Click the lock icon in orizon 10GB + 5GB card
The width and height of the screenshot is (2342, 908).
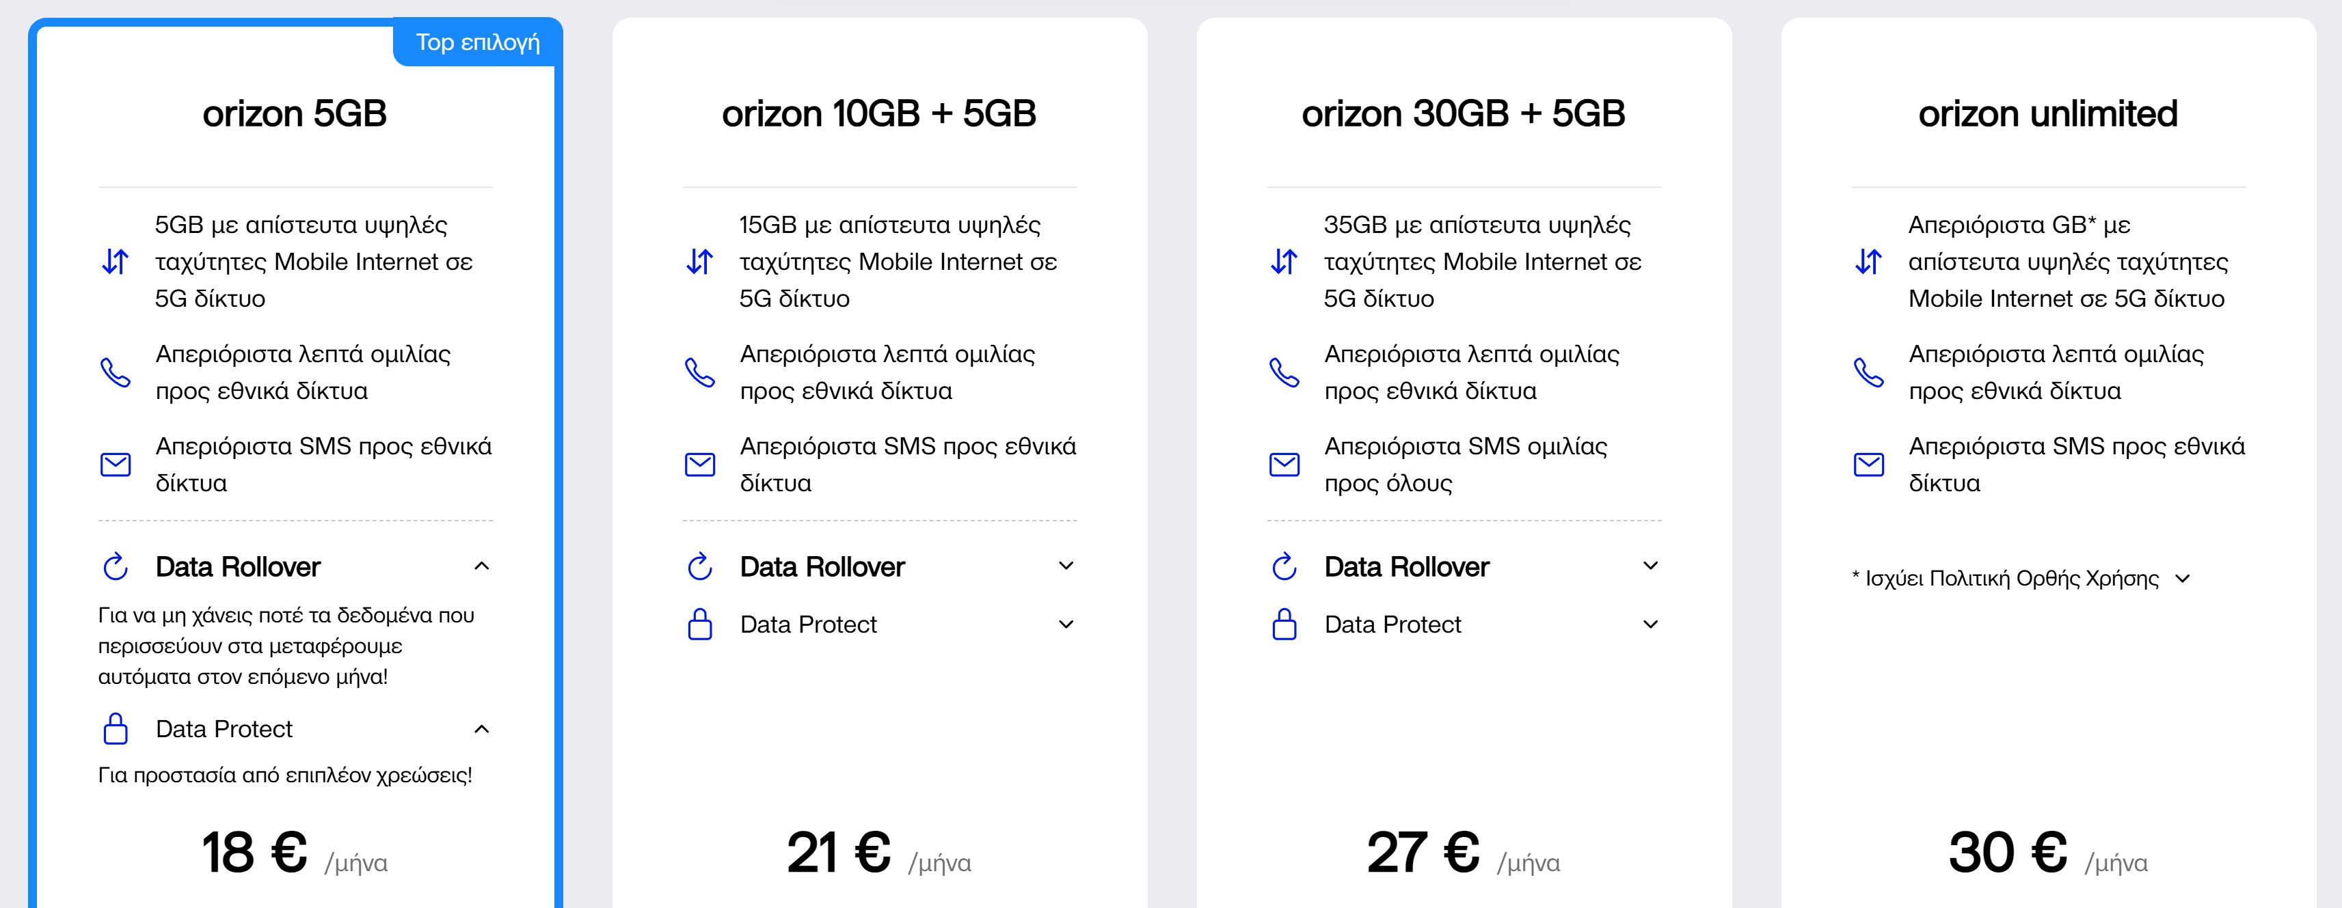[700, 624]
